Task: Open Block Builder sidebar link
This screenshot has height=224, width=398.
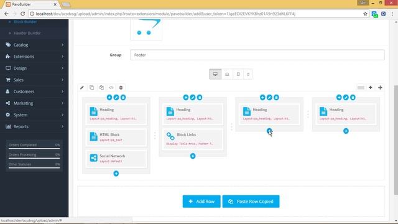Action: coord(25,22)
